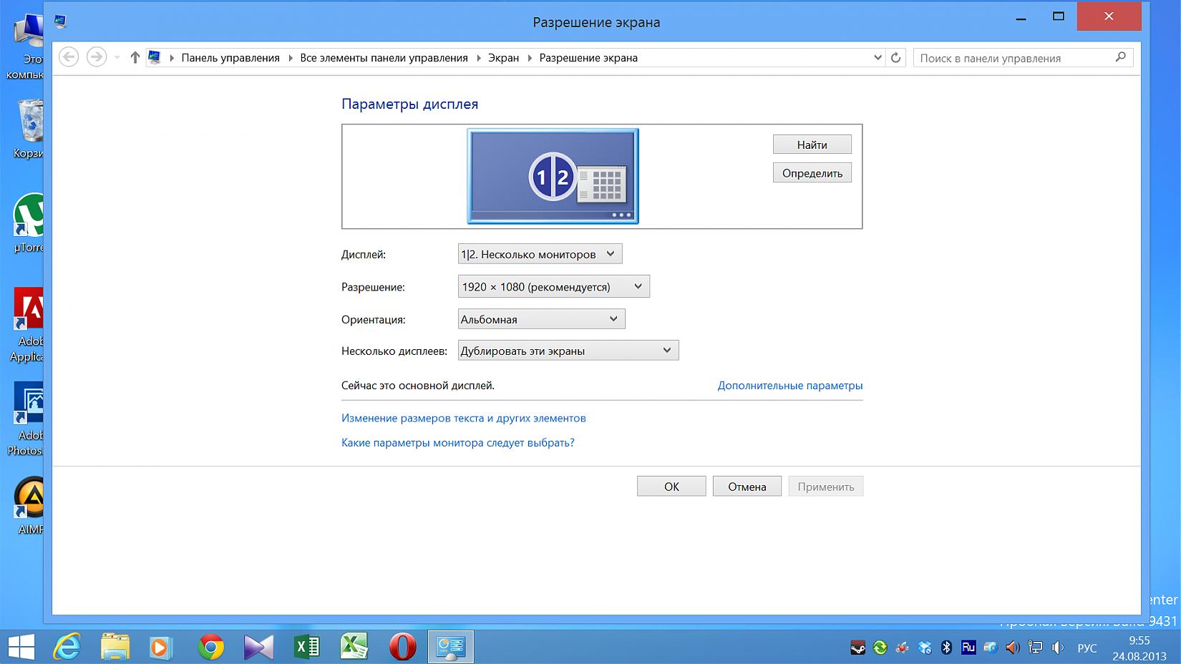The height and width of the screenshot is (664, 1181).
Task: Launch Internet Explorer from the taskbar
Action: (67, 648)
